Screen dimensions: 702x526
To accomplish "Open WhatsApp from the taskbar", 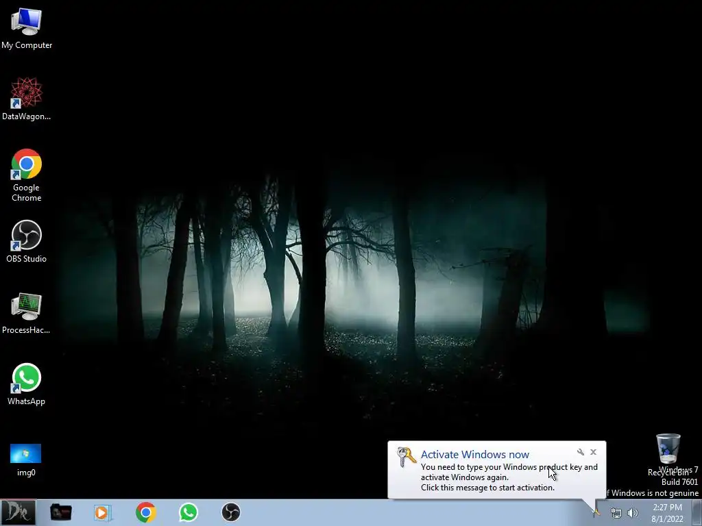I will click(x=189, y=512).
